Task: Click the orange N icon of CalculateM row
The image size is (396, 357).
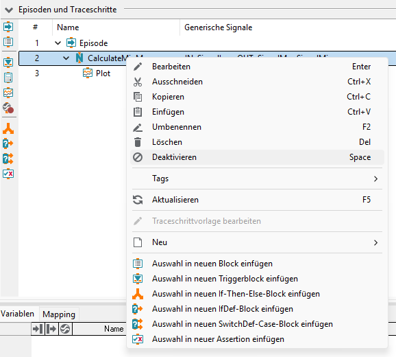Action: click(79, 58)
